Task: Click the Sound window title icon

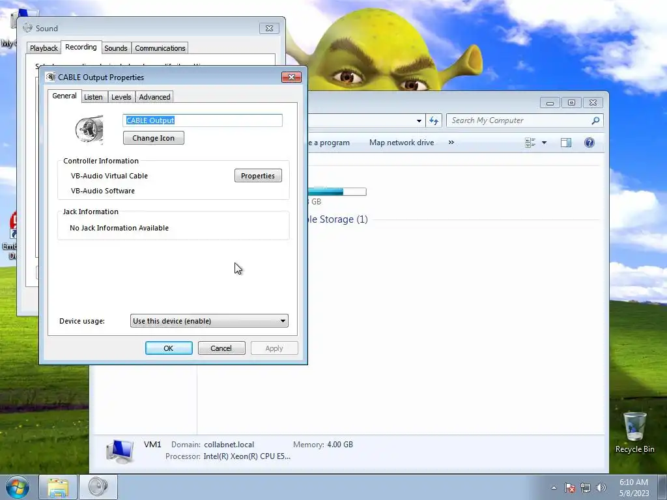Action: click(x=27, y=28)
